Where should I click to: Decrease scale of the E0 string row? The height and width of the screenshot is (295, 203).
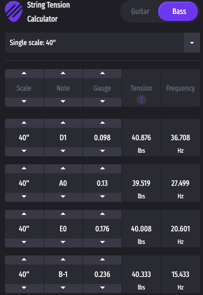click(24, 242)
